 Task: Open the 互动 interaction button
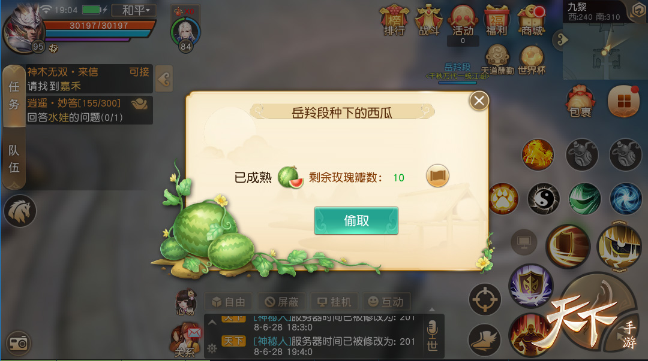coord(386,302)
